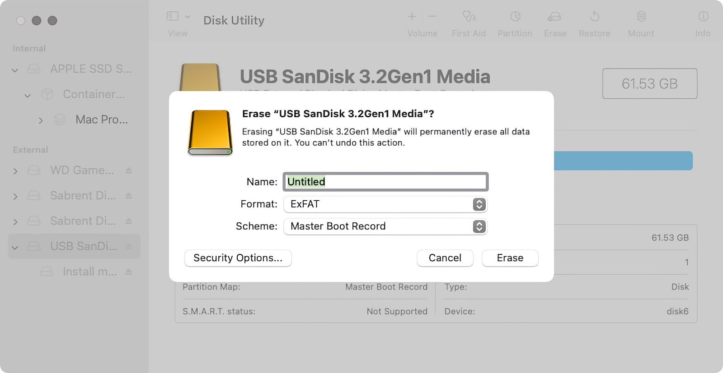This screenshot has width=723, height=373.
Task: Open the Partition tool in toolbar
Action: 515,20
